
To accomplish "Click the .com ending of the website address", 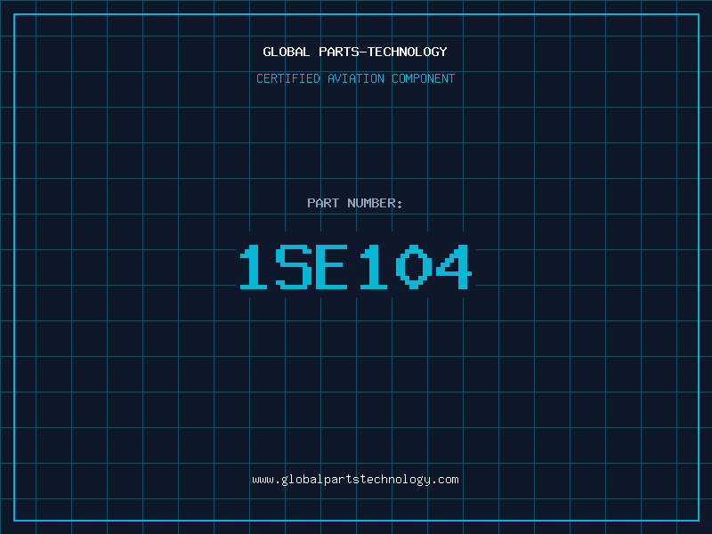I will [445, 480].
